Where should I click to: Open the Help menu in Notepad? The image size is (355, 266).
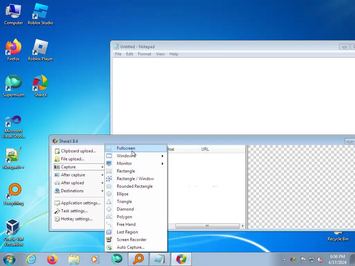coord(174,54)
